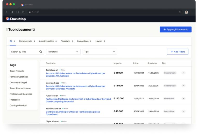The width and height of the screenshot is (199, 135).
Task: Click the € 120.000 amount
Action: tap(119, 98)
